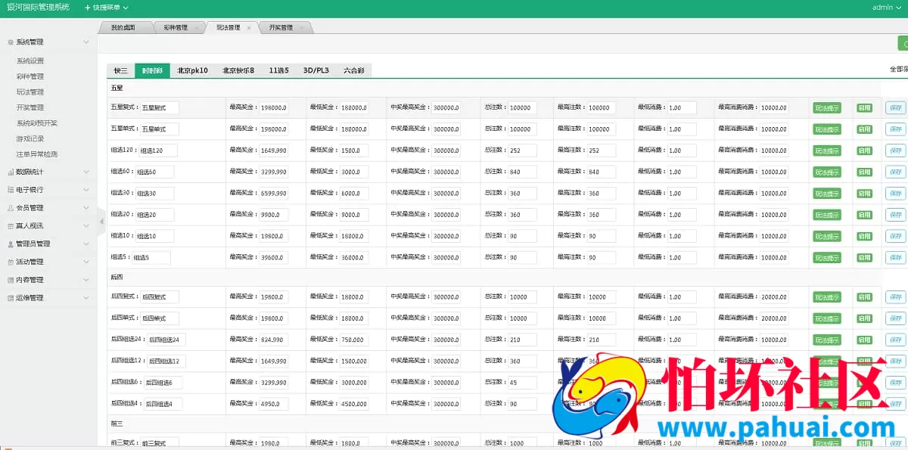Close the 玩法管理 tab with its X

[x=249, y=28]
